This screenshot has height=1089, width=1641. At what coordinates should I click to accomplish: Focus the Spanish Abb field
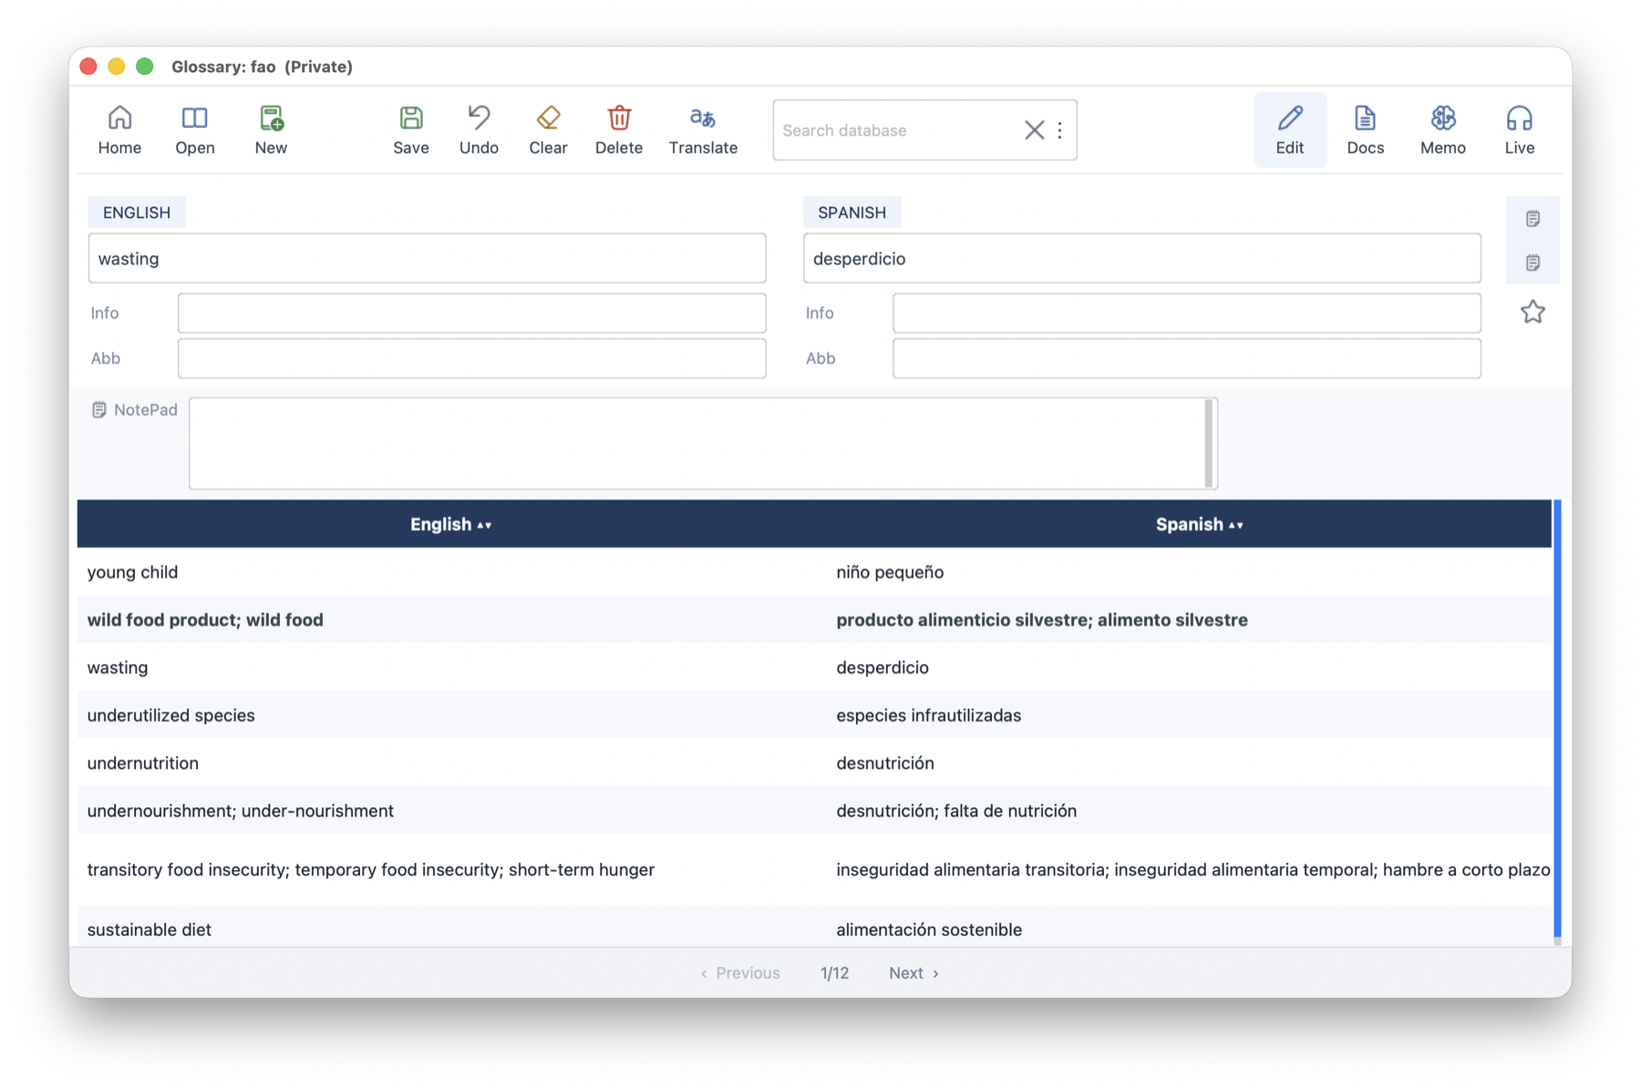[1186, 358]
